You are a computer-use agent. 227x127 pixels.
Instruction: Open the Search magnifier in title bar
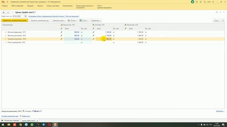click(205, 2)
